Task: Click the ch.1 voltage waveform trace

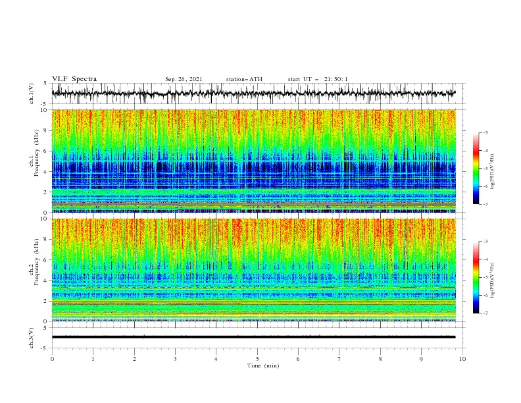Action: click(x=253, y=94)
